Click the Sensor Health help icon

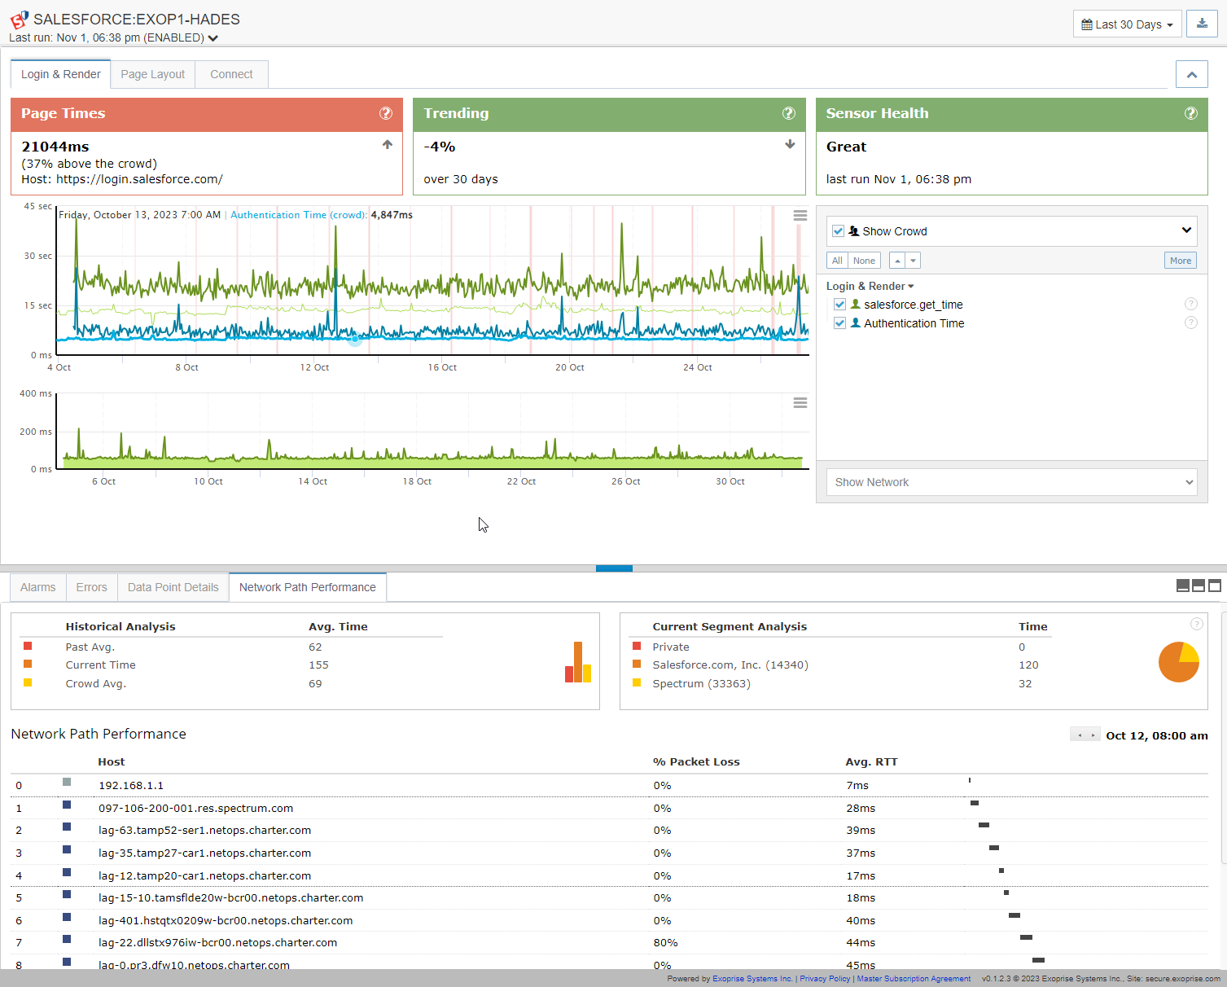[1190, 113]
